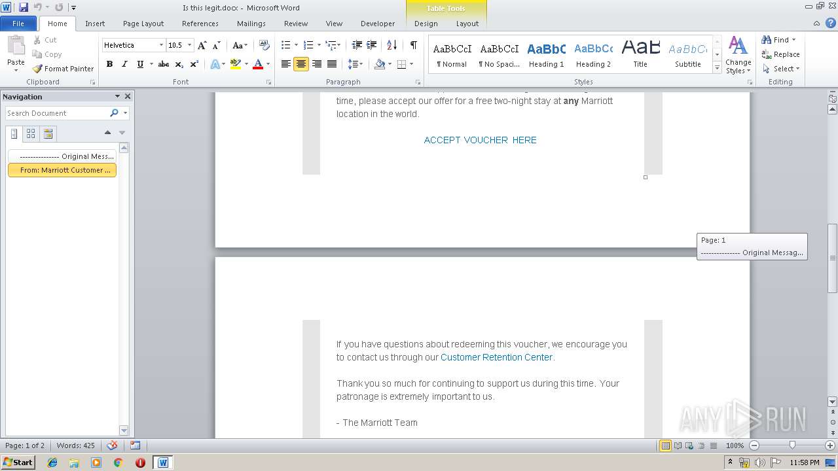Select Align Text Left button
The width and height of the screenshot is (838, 471).
(x=286, y=64)
